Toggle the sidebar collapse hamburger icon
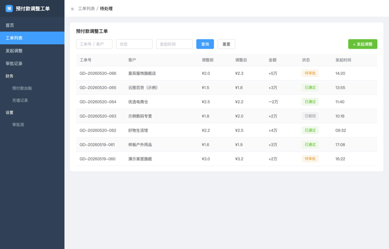This screenshot has height=249, width=389. coord(72,9)
